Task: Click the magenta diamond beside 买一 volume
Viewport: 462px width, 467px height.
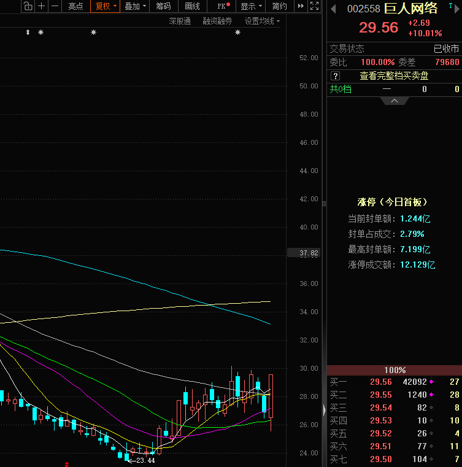Action: 431,382
